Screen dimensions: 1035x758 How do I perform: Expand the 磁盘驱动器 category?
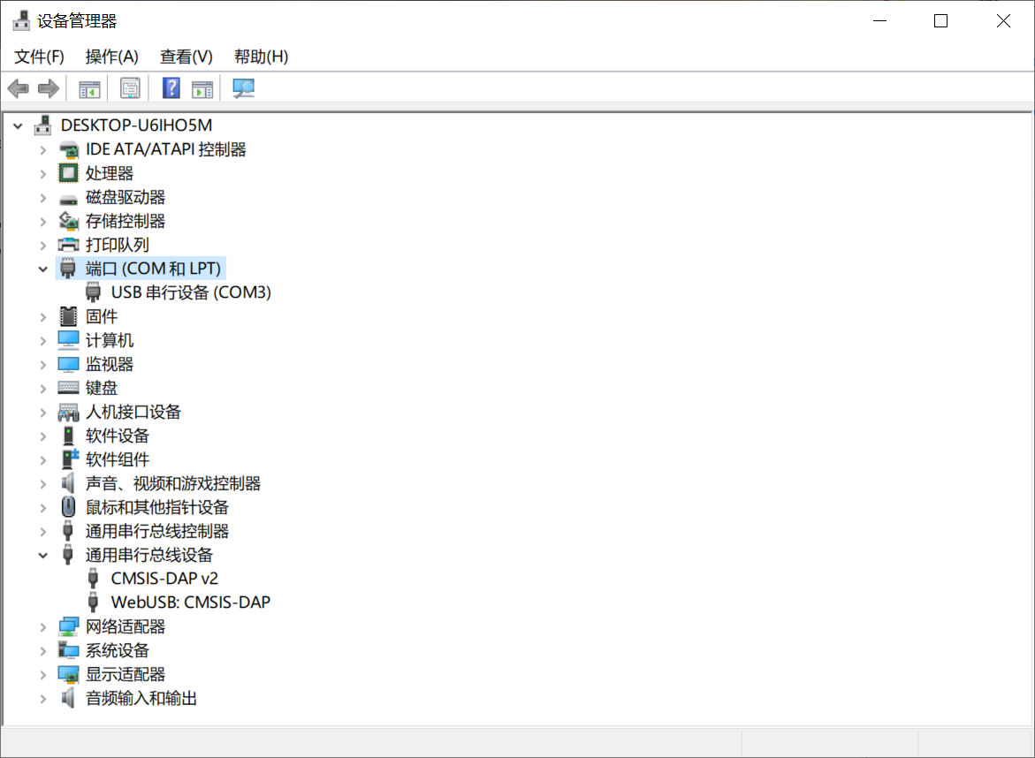tap(42, 197)
